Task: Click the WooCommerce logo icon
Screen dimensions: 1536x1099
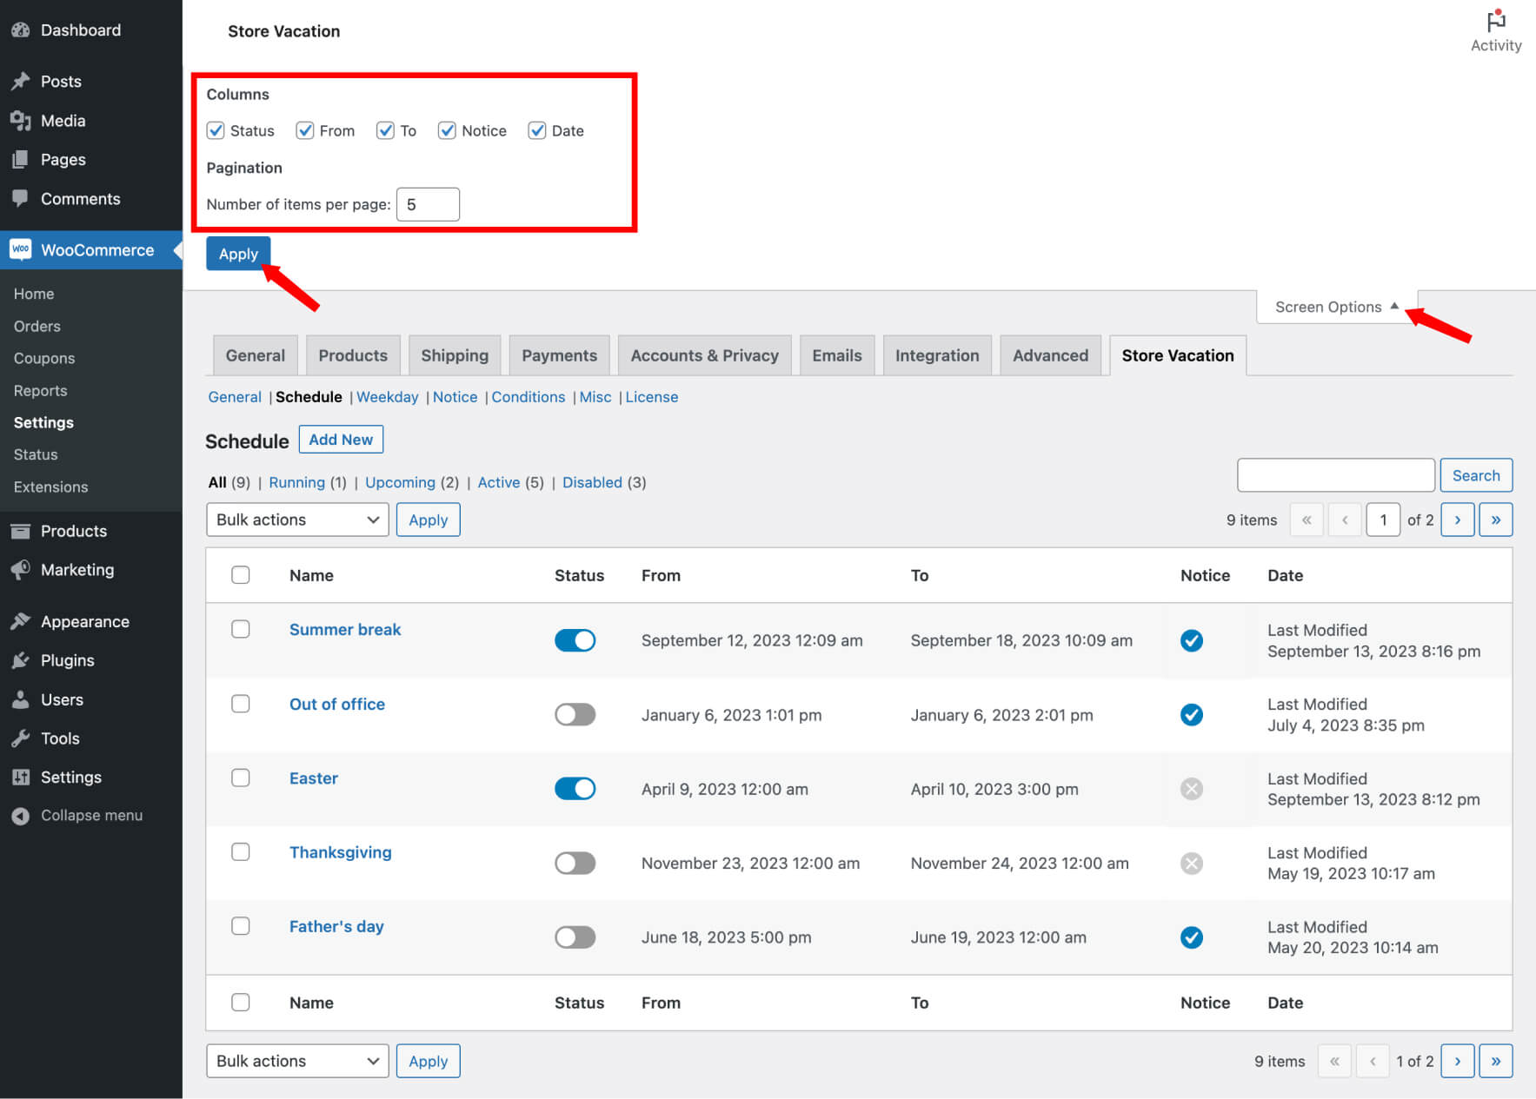Action: 21,249
